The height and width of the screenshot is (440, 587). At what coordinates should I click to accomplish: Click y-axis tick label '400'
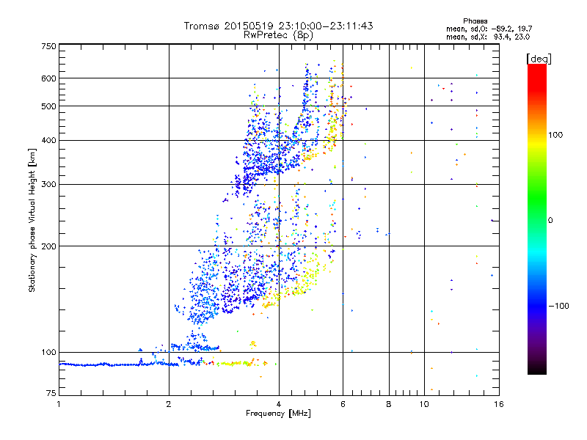pyautogui.click(x=48, y=141)
